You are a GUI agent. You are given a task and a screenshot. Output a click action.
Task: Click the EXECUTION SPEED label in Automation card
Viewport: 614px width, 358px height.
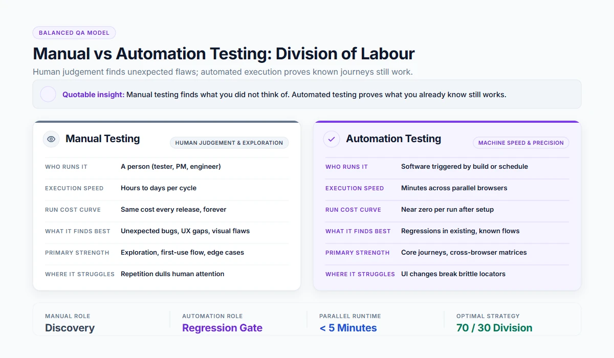(x=355, y=189)
